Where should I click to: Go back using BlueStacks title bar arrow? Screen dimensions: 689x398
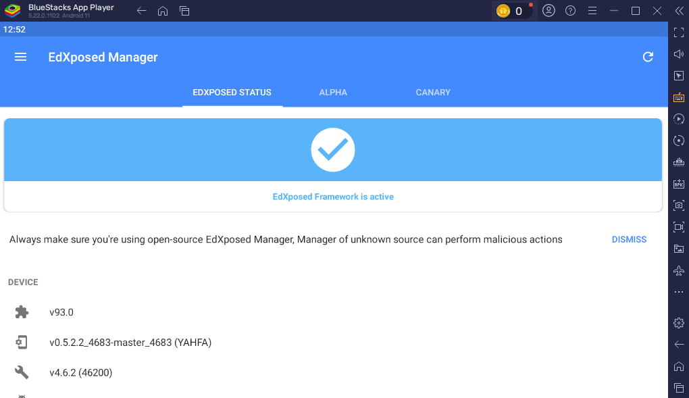141,11
